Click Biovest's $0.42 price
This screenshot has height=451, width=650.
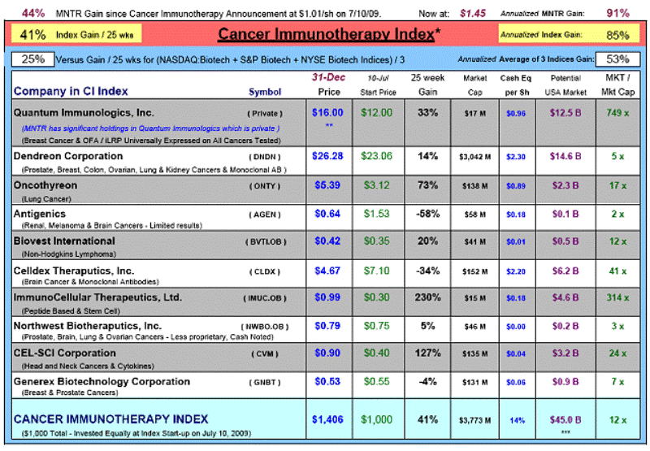point(327,241)
